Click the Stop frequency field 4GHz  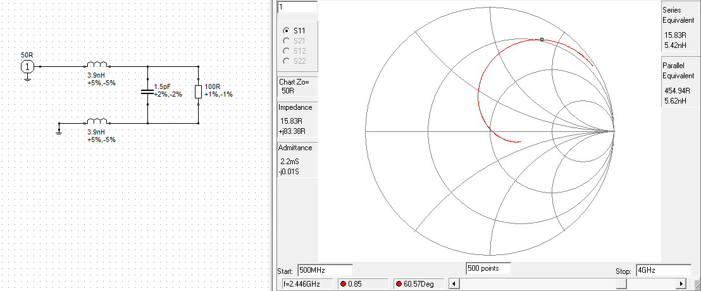click(664, 270)
